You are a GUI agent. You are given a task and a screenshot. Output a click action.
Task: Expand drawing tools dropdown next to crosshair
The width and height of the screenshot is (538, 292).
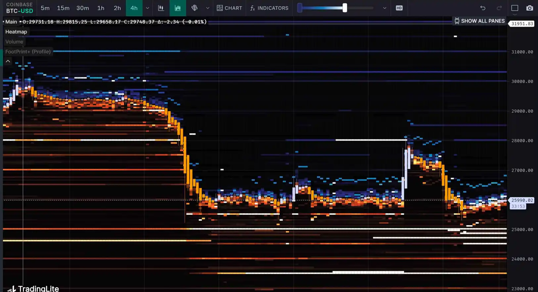tap(208, 8)
